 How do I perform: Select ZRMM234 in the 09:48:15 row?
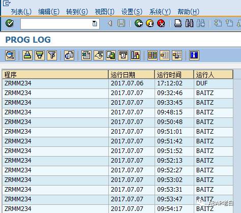click(x=55, y=112)
